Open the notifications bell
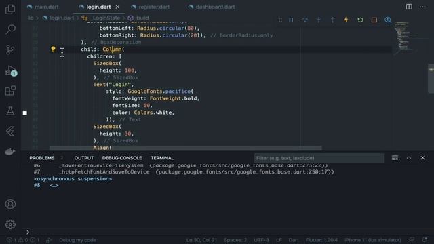 [425, 240]
